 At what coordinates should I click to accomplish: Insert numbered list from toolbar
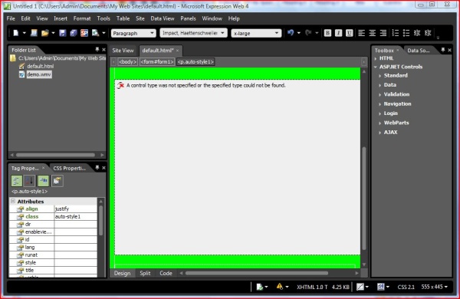point(395,33)
